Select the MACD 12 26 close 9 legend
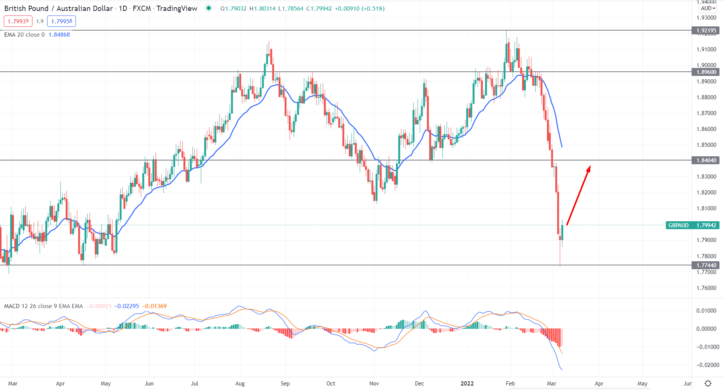The width and height of the screenshot is (724, 390). tap(43, 306)
